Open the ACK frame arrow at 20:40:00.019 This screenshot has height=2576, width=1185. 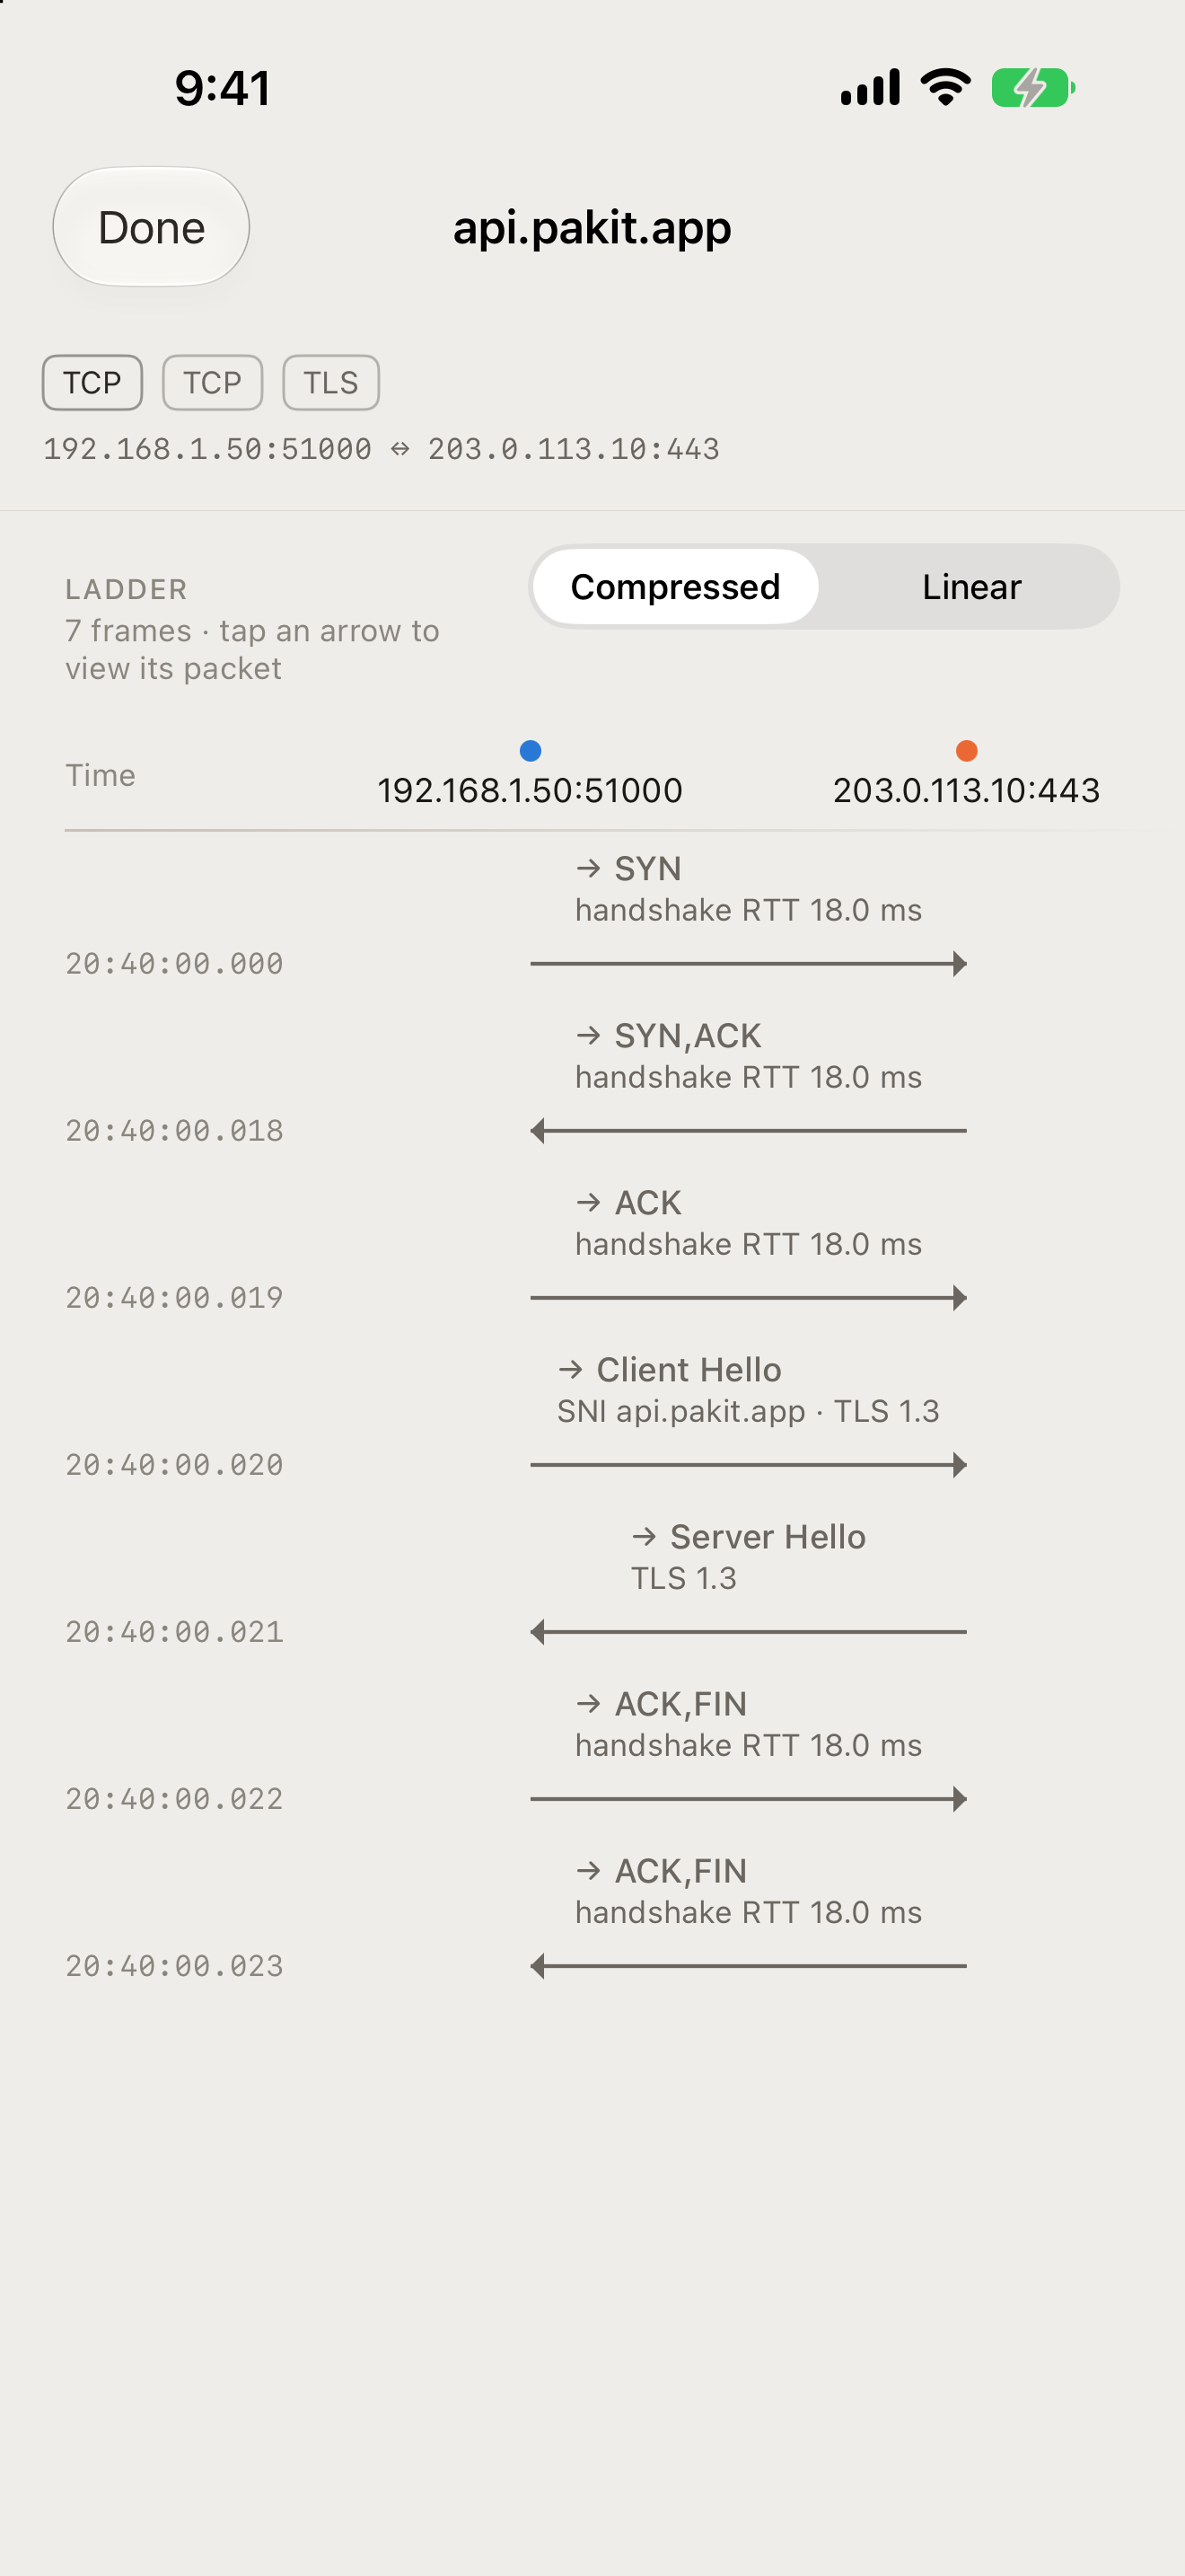(749, 1298)
